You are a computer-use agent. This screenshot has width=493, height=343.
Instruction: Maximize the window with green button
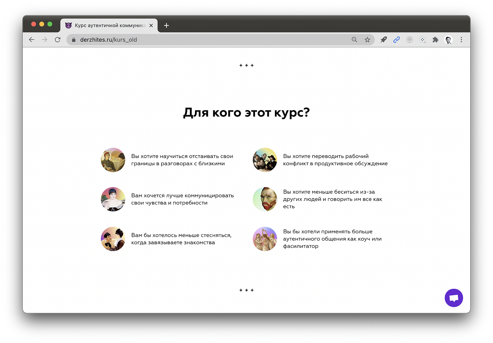coord(50,24)
